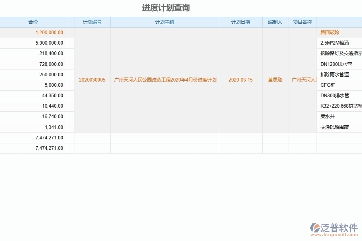Viewport: 362px width, 241px height.
Task: Click the 合价 column header
Action: click(33, 22)
